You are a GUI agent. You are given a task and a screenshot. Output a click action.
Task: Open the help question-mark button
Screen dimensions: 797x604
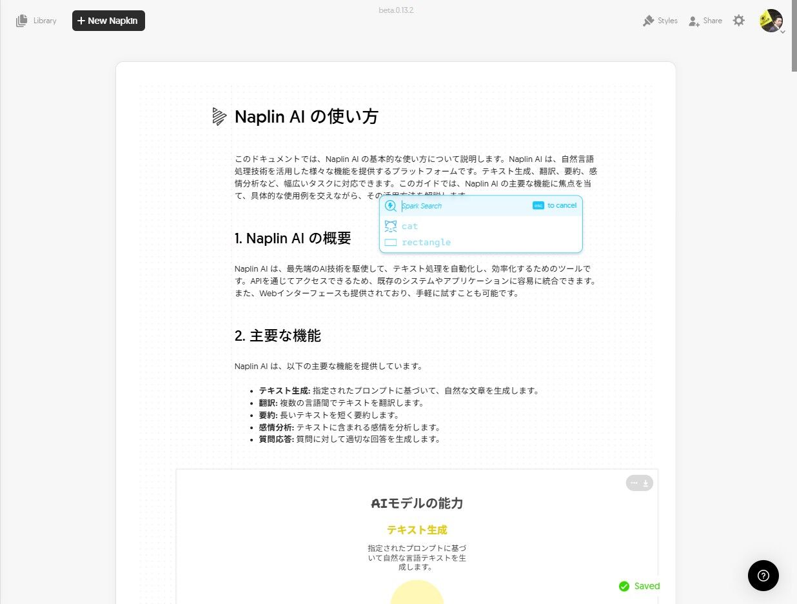tap(763, 576)
